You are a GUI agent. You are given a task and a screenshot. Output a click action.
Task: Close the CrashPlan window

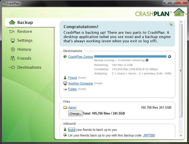click(182, 3)
